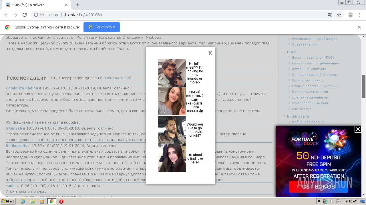Close the Fortune Clock ad

358,129
